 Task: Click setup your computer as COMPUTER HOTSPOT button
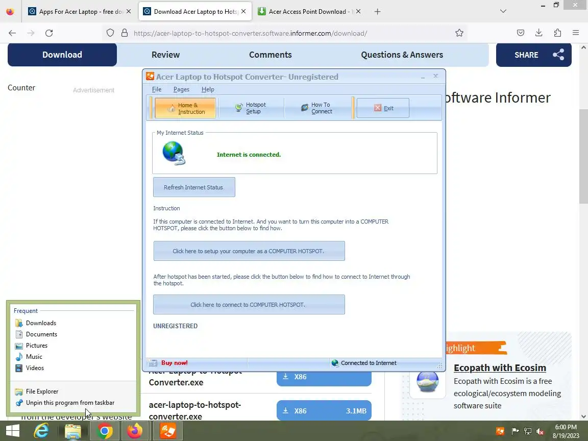pos(249,251)
